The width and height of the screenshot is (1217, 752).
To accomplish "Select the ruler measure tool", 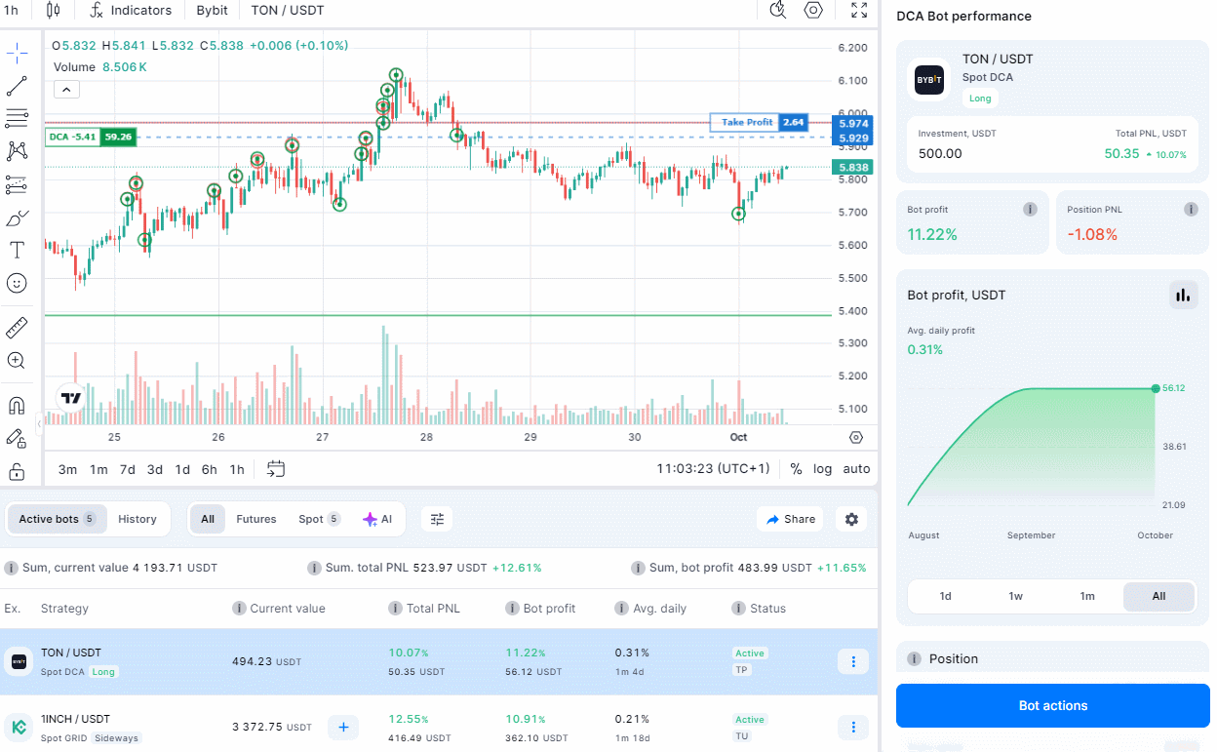I will pyautogui.click(x=17, y=328).
